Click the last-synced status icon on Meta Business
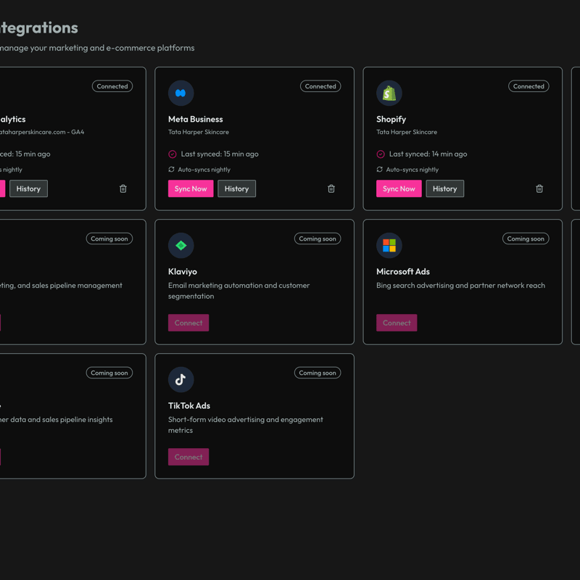Viewport: 580px width, 580px height. pyautogui.click(x=172, y=154)
